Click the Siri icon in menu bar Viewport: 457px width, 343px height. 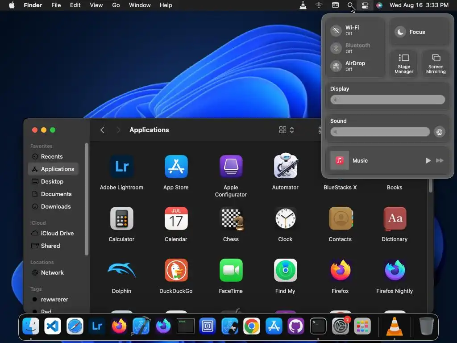[379, 5]
